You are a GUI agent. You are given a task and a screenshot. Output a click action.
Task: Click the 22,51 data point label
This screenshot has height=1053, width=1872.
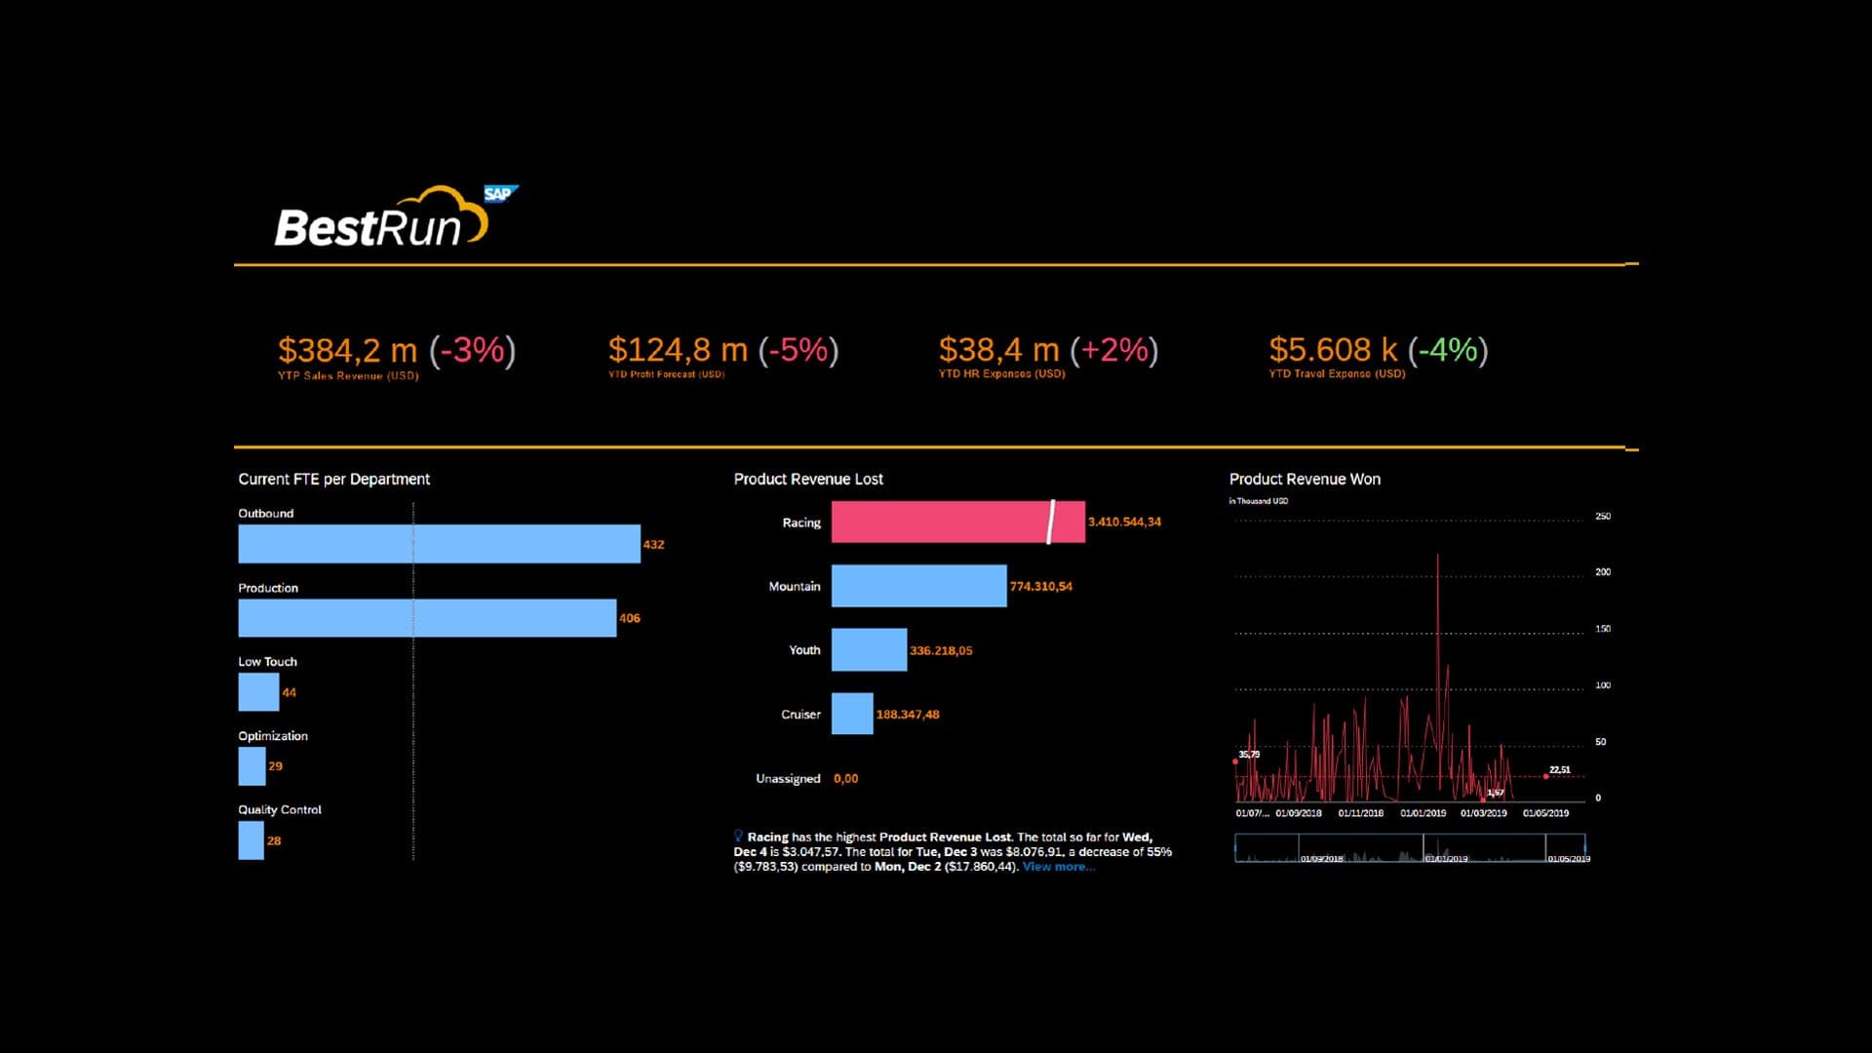tap(1560, 769)
